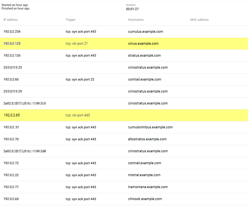Click altostratos.example.com hostname
Image resolution: width=248 pixels, height=207 pixels.
[x=147, y=139]
